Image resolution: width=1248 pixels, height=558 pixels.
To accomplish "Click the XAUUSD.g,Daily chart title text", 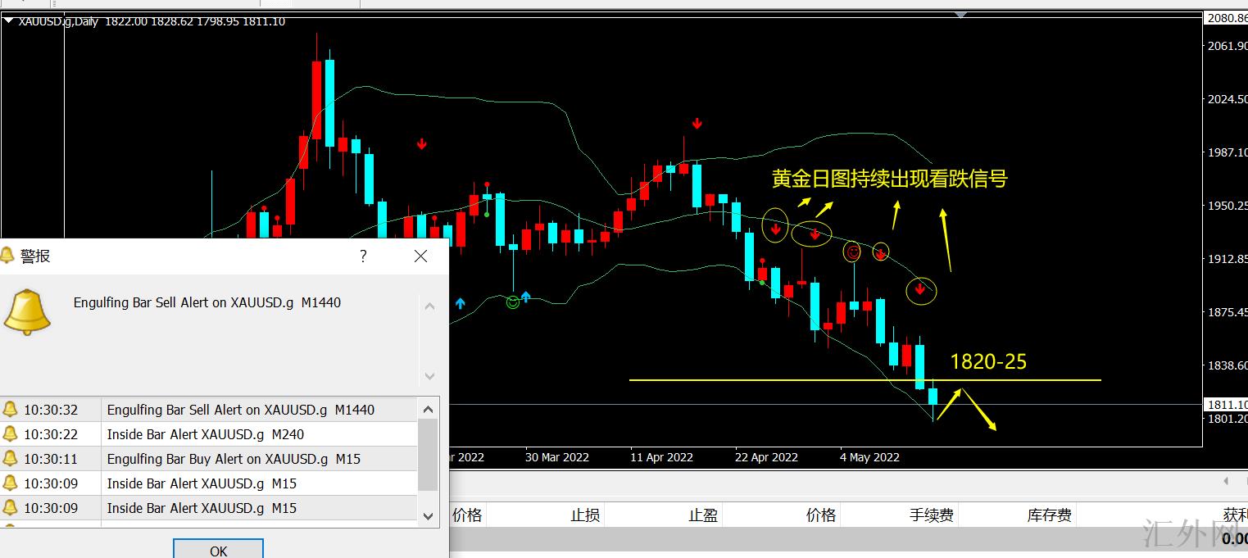I will [x=57, y=21].
